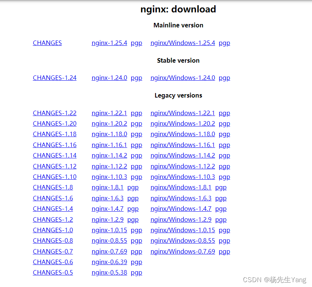Open pgp link next to nginx/Windows-1.10.3

click(x=225, y=177)
